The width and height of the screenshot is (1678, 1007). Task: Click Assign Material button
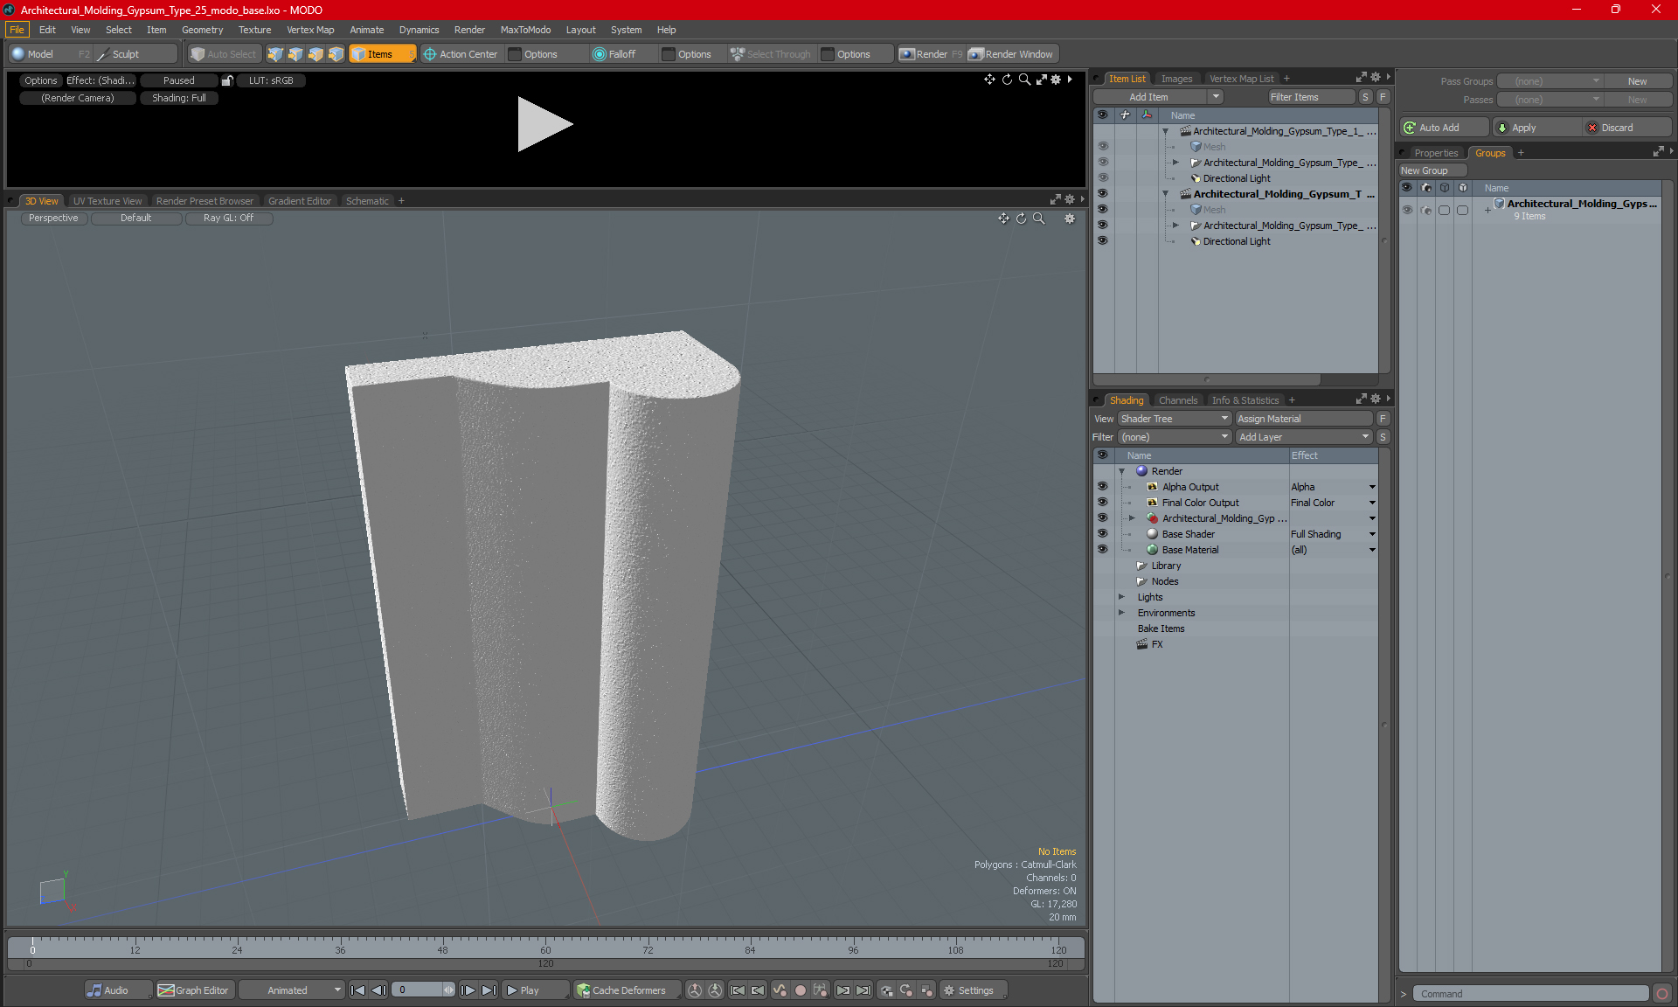(1304, 419)
